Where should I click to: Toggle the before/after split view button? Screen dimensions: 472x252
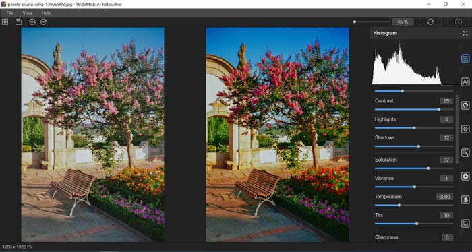[459, 22]
